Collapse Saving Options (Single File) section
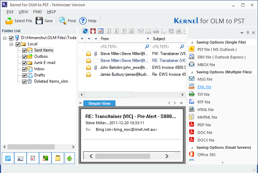The width and height of the screenshot is (258, 173). coord(192,43)
